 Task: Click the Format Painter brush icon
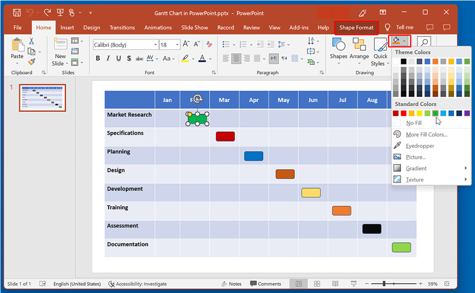pos(31,62)
